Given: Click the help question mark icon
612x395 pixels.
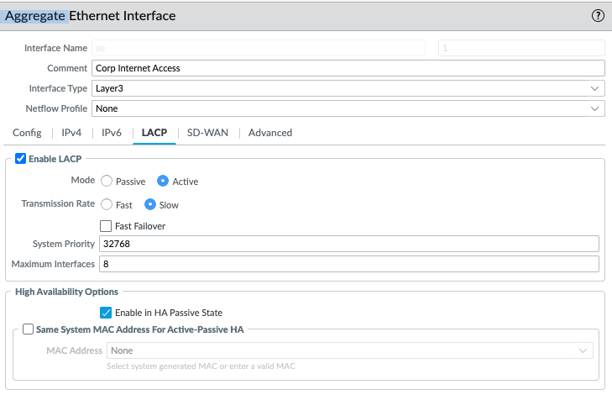Looking at the screenshot, I should point(598,15).
